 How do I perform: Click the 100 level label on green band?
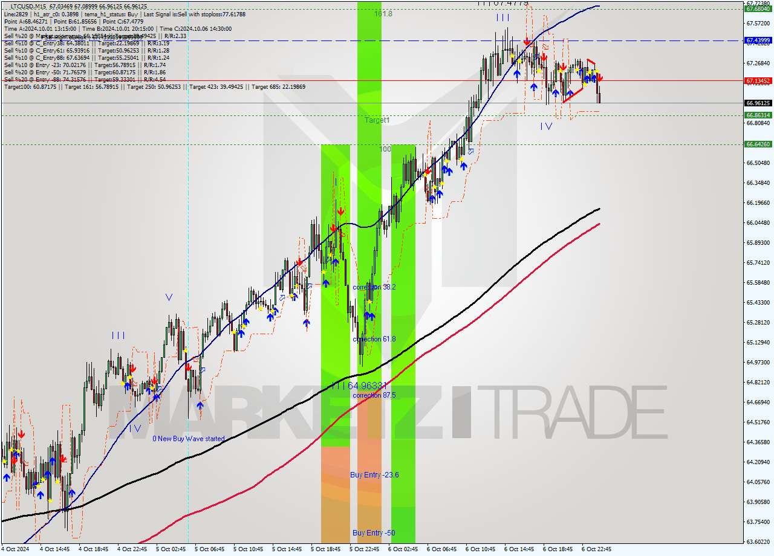[x=385, y=149]
